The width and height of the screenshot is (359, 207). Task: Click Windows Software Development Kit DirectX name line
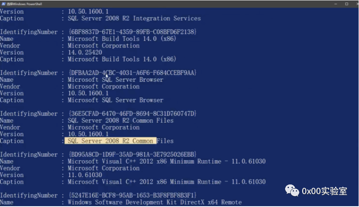tap(154, 202)
